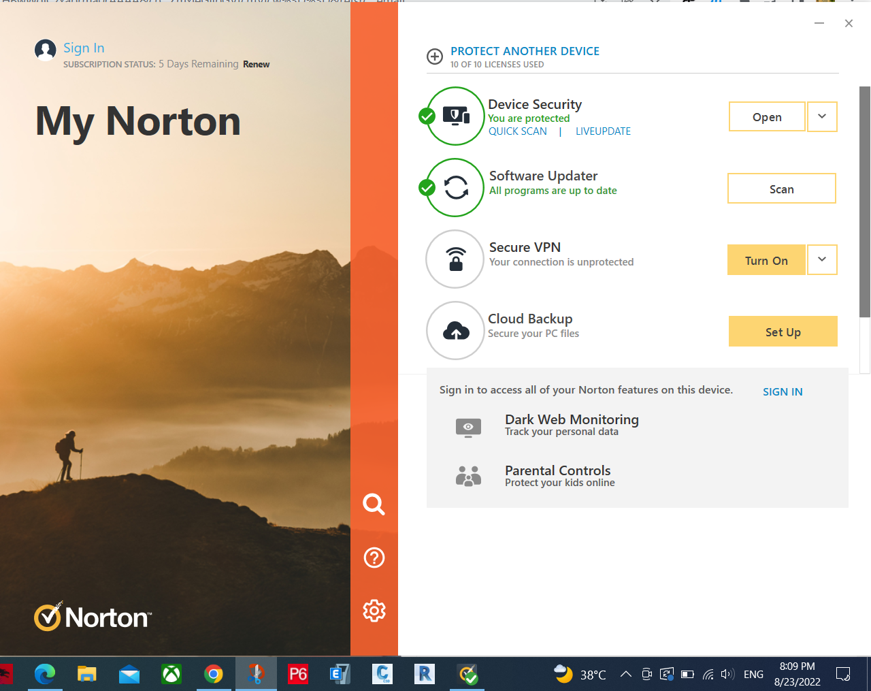Open the help question mark icon
The image size is (871, 691).
pos(374,558)
